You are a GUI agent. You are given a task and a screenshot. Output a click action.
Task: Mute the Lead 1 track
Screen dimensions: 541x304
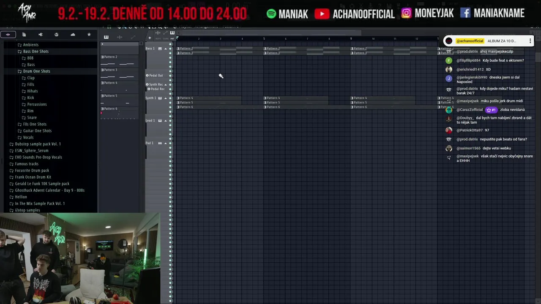[x=171, y=121]
